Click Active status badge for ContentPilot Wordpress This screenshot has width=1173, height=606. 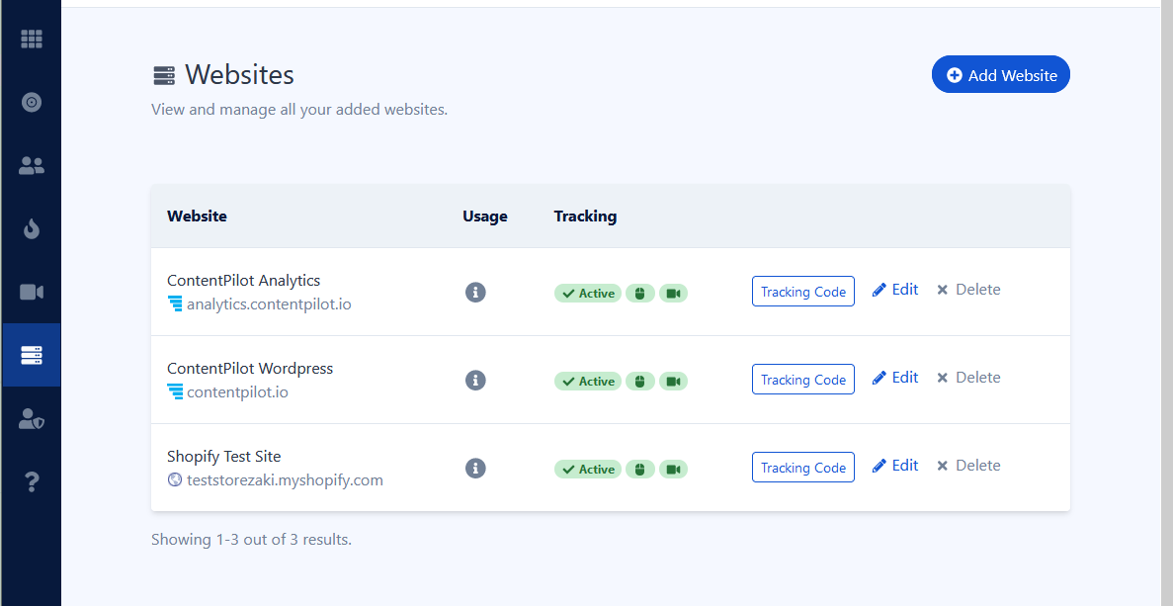[588, 382]
